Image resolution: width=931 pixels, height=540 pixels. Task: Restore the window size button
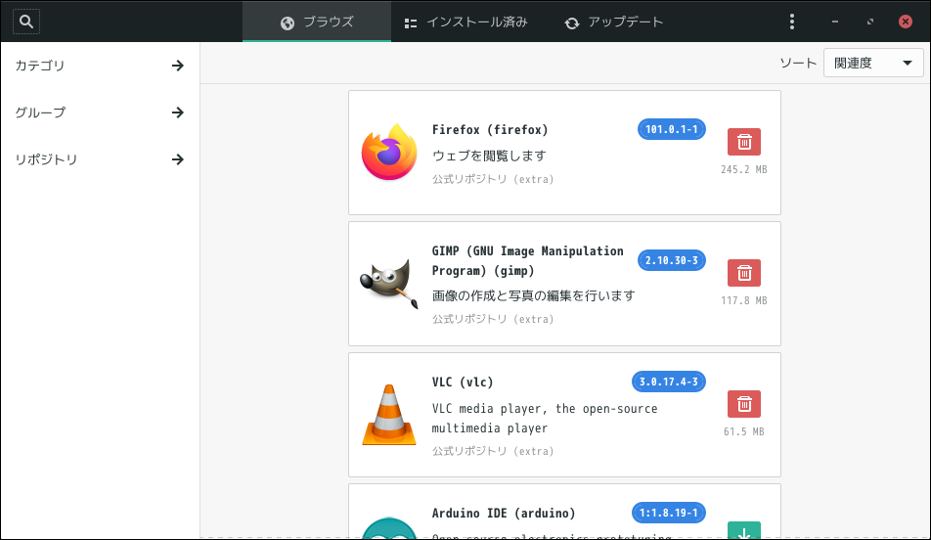869,22
